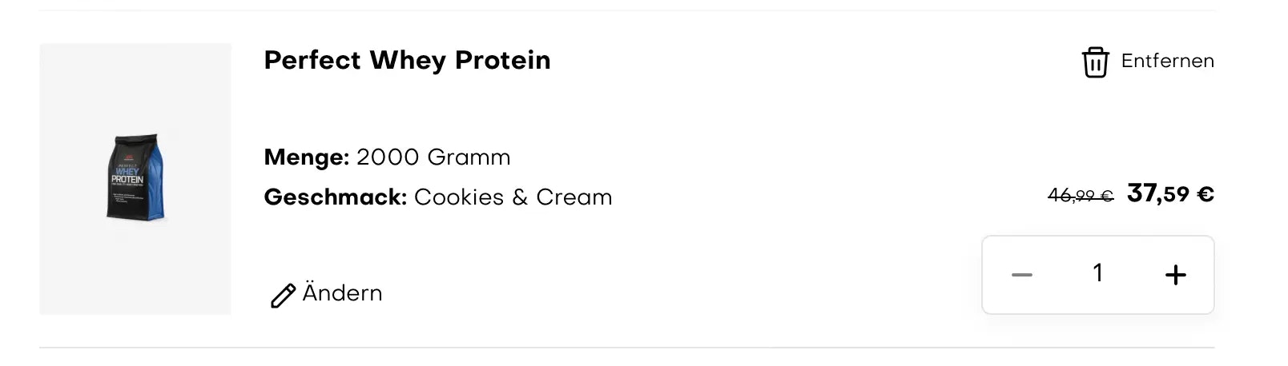Increase quantity with the plus icon
The image size is (1288, 366).
(1175, 275)
